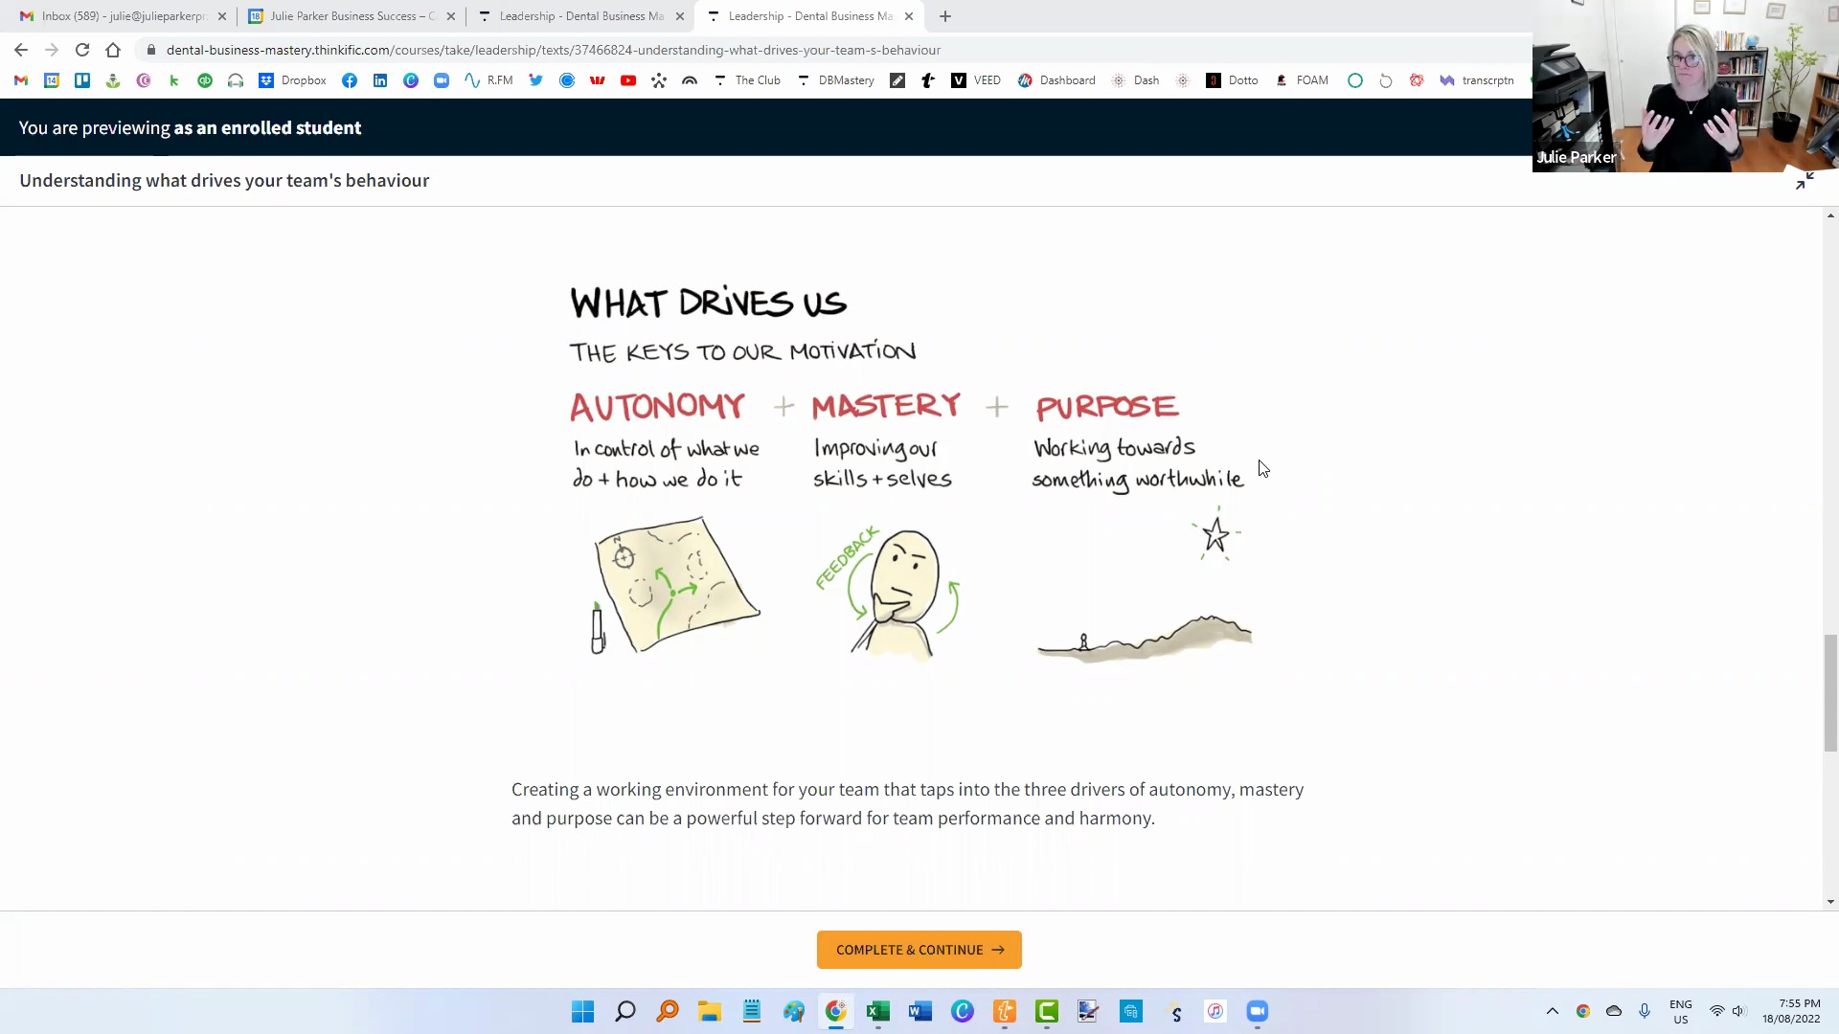Click Complete & Continue button
The height and width of the screenshot is (1034, 1839).
919,950
